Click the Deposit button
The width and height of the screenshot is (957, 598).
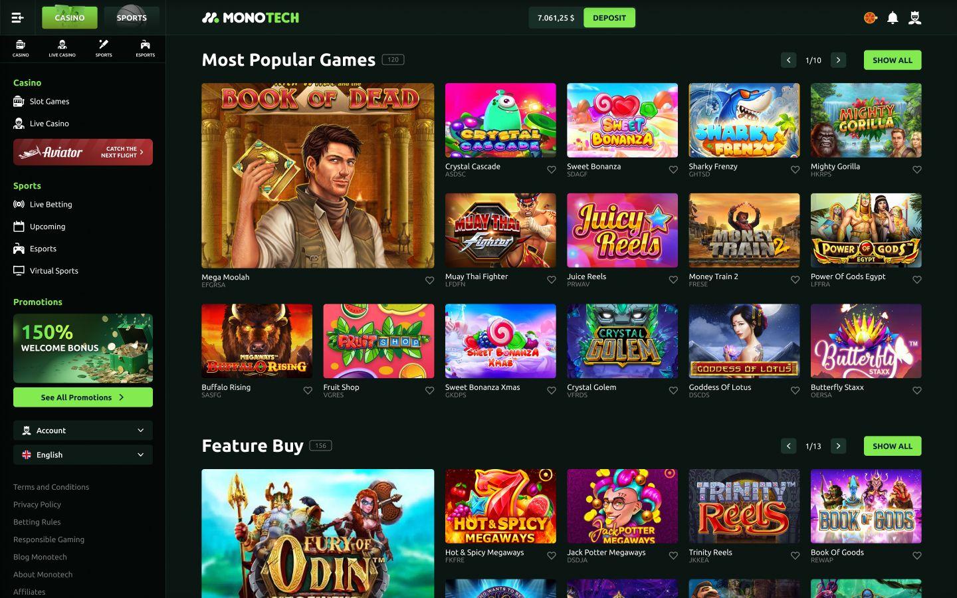tap(609, 18)
